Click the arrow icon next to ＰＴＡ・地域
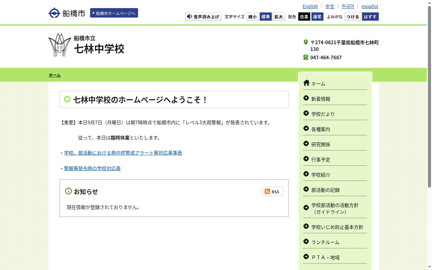This screenshot has height=270, width=432. point(306,256)
